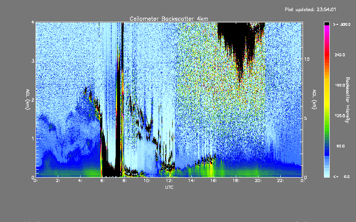
Task: Click the '4' km label at the top of the left axis
Action: 33,23
